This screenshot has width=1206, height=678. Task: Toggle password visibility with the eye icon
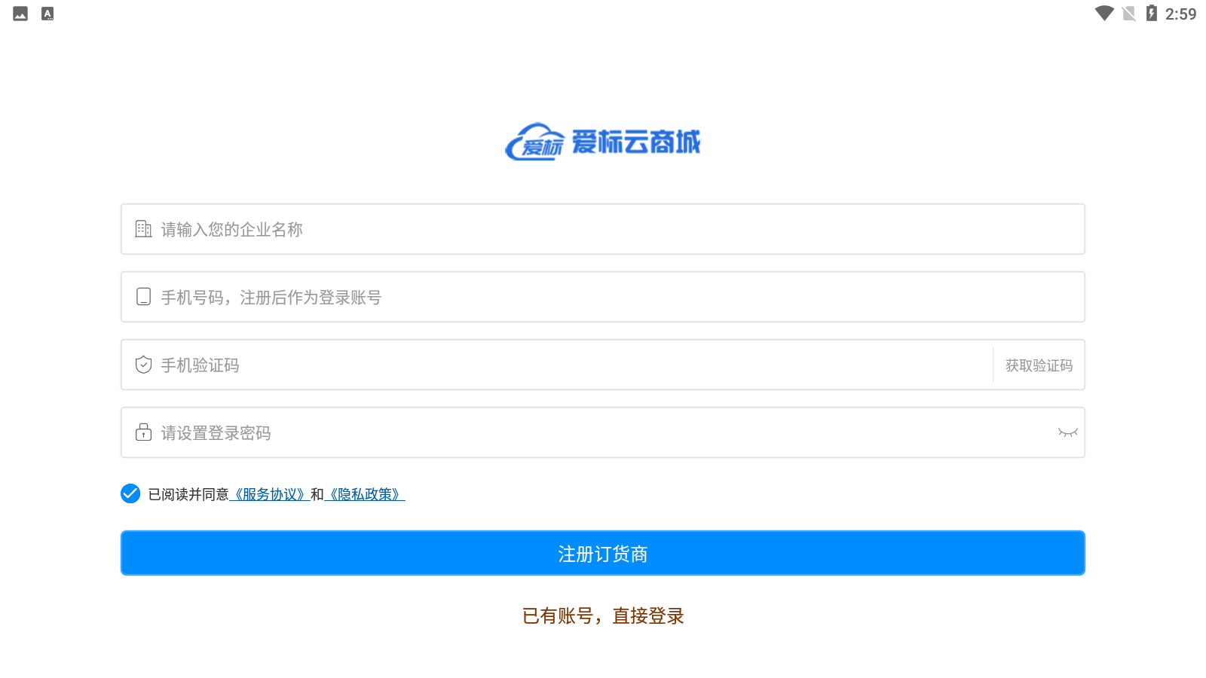pos(1067,432)
